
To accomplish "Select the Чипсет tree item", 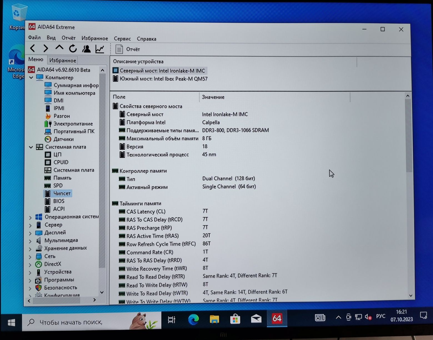I will click(x=58, y=193).
